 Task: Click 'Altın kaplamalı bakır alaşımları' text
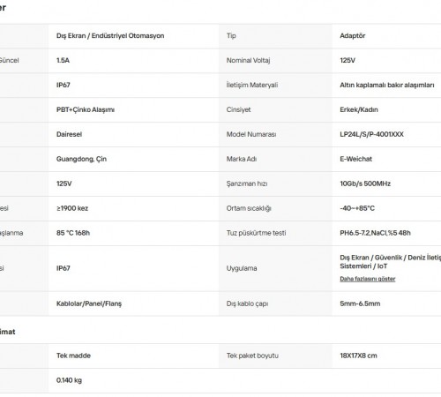point(387,86)
